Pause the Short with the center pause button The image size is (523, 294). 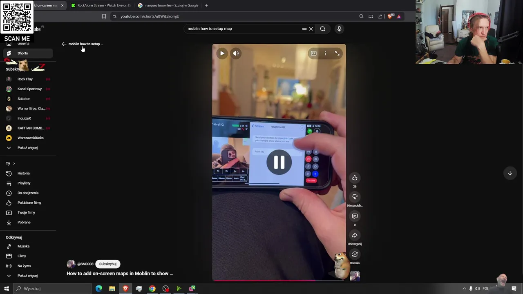point(279,162)
